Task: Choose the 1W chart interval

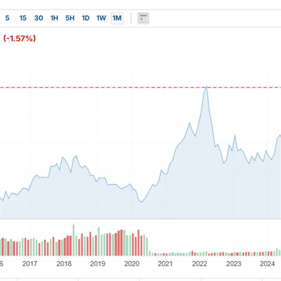Action: (x=101, y=18)
